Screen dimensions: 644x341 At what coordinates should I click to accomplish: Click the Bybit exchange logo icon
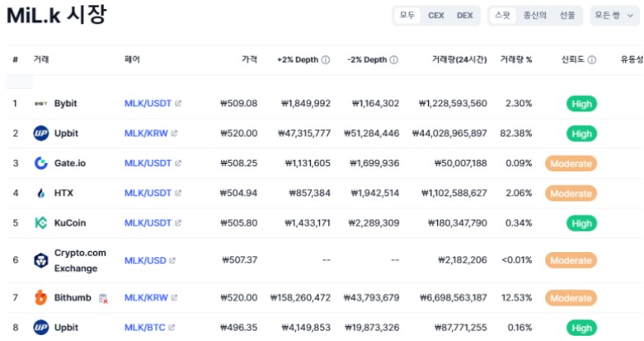point(40,104)
